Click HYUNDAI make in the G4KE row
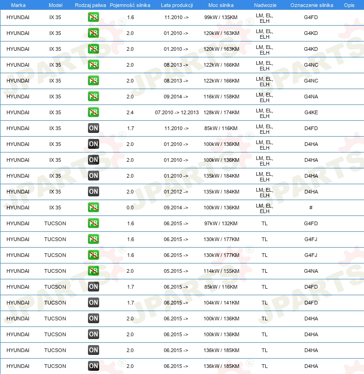The width and height of the screenshot is (364, 374). click(x=18, y=112)
